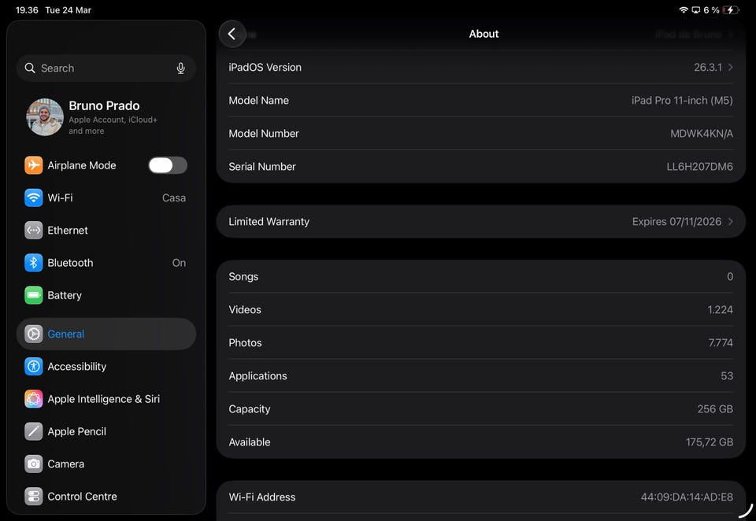Tap the Apple Intelligence & Siri icon
The image size is (756, 521).
coord(34,399)
